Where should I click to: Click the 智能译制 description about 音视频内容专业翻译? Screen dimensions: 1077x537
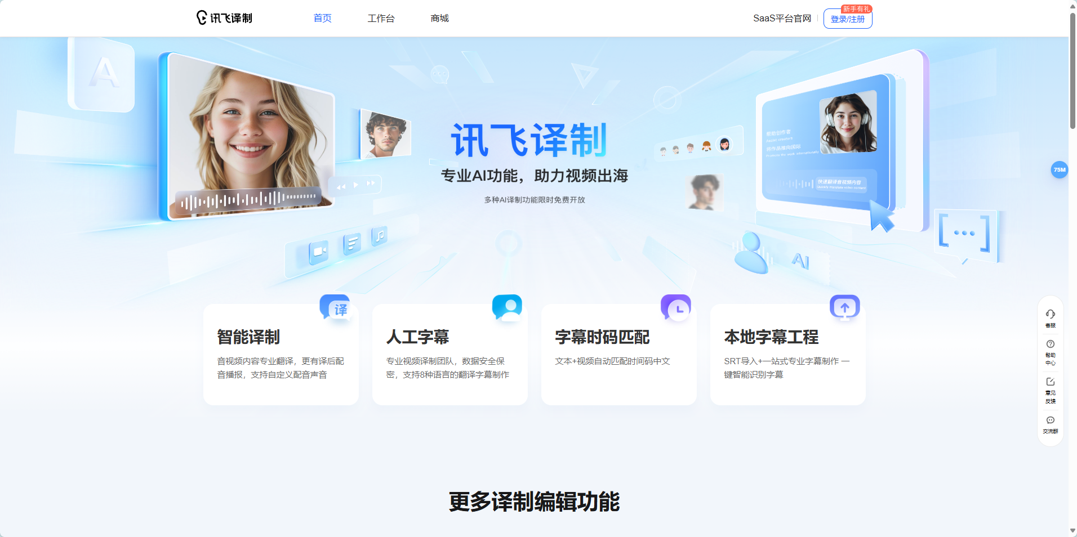[x=281, y=368]
